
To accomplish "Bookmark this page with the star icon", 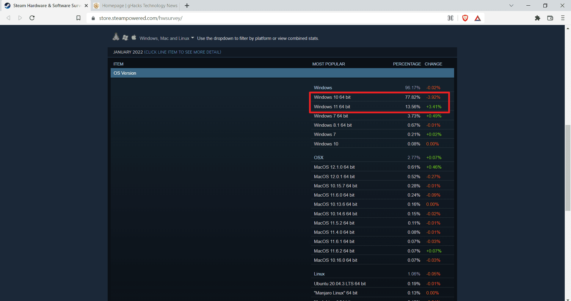I will tap(78, 18).
